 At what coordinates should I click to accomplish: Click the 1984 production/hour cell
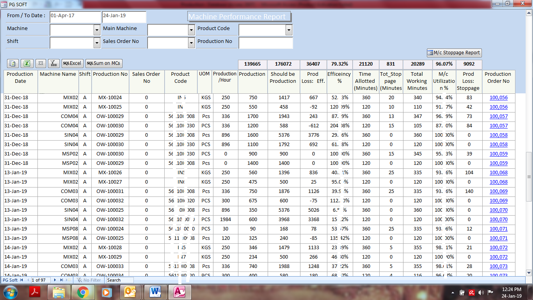pos(225,220)
